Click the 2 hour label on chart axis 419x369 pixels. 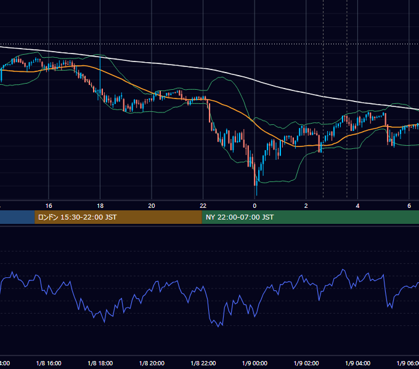[x=306, y=206]
